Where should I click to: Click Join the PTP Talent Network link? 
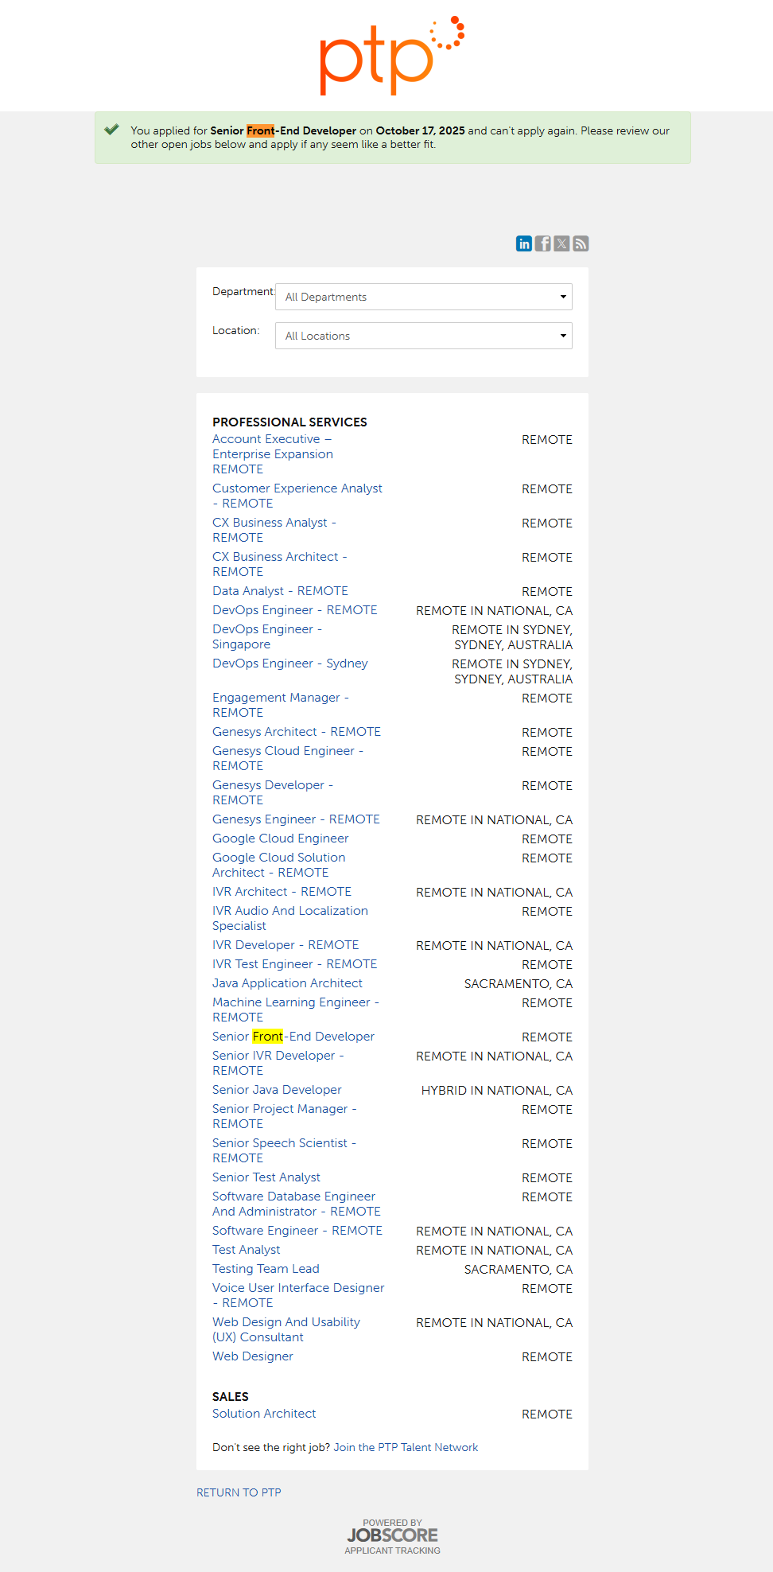click(x=406, y=1447)
